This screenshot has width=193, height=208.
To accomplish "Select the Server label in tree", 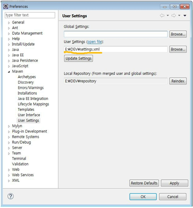I will (x=17, y=148).
